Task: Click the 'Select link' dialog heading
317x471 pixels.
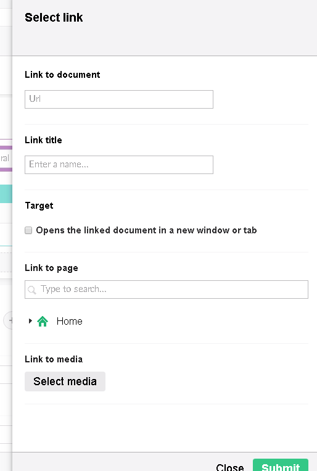Action: pos(54,17)
